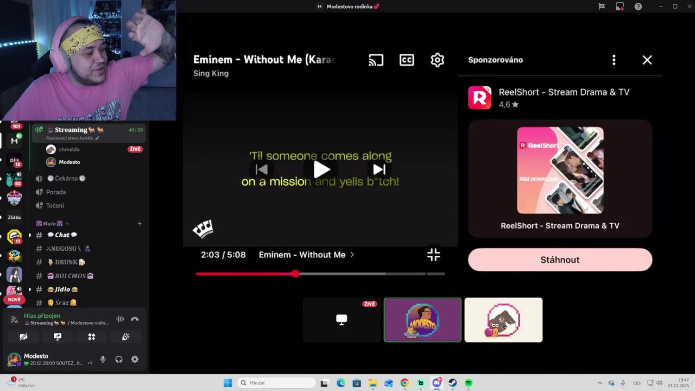Edit channel status Nastavení stavu kanálu
Viewport: 695px width, 391px height.
click(73, 138)
